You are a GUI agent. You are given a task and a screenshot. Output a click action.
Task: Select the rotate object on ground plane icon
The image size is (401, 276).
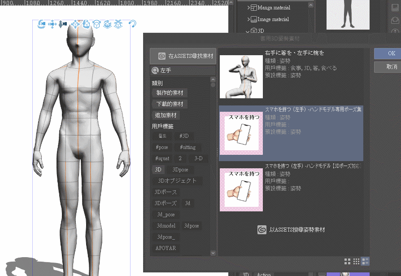click(107, 24)
